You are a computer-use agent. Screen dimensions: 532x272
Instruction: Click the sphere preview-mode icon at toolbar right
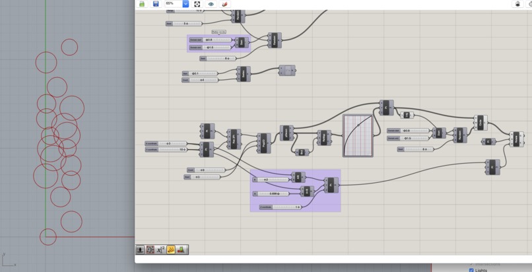[517, 4]
